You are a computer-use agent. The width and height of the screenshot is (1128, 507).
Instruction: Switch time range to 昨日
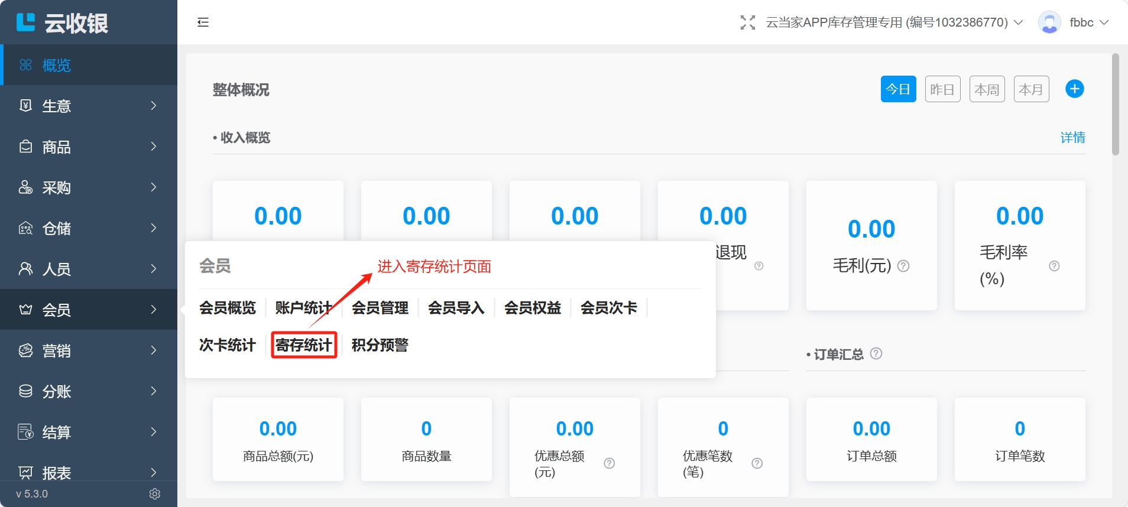point(942,89)
